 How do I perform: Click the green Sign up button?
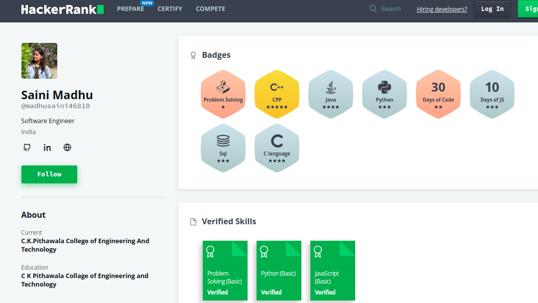pyautogui.click(x=528, y=9)
